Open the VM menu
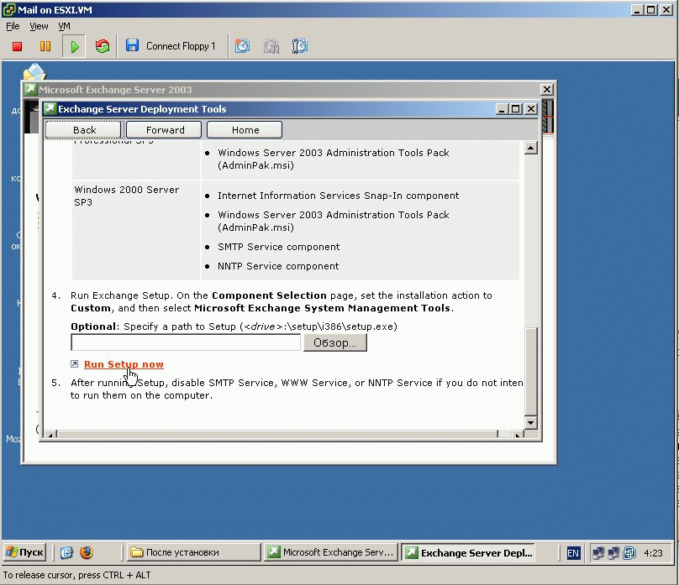The image size is (679, 585). coord(64,26)
